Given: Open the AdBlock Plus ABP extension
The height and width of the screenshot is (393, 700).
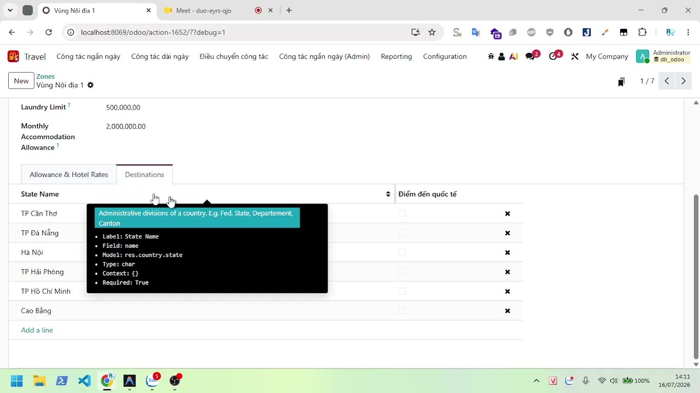Looking at the screenshot, I should [532, 32].
